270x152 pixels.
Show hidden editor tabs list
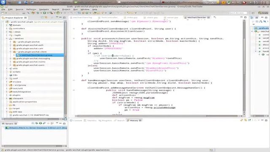click(x=215, y=17)
